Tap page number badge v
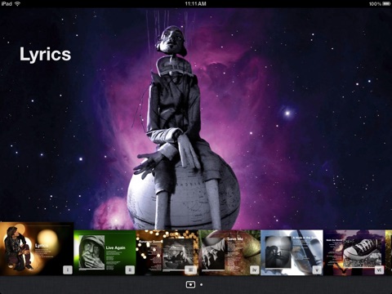 tap(317, 269)
